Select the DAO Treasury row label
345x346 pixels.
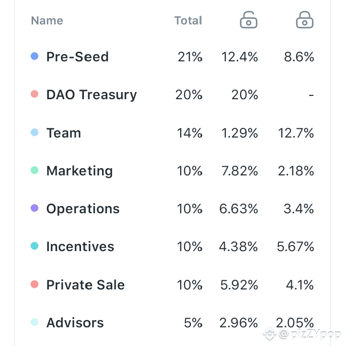(92, 94)
